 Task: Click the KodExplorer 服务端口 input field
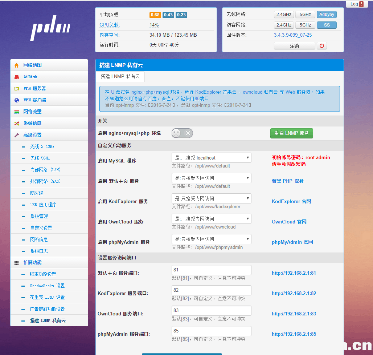[x=211, y=290]
